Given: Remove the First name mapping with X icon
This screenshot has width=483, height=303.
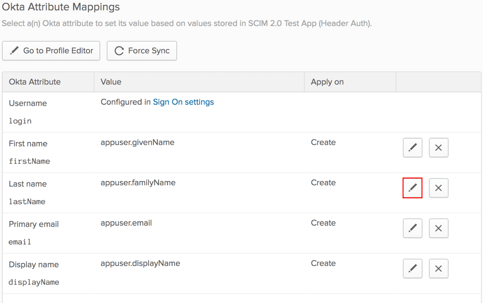Looking at the screenshot, I should pyautogui.click(x=439, y=148).
